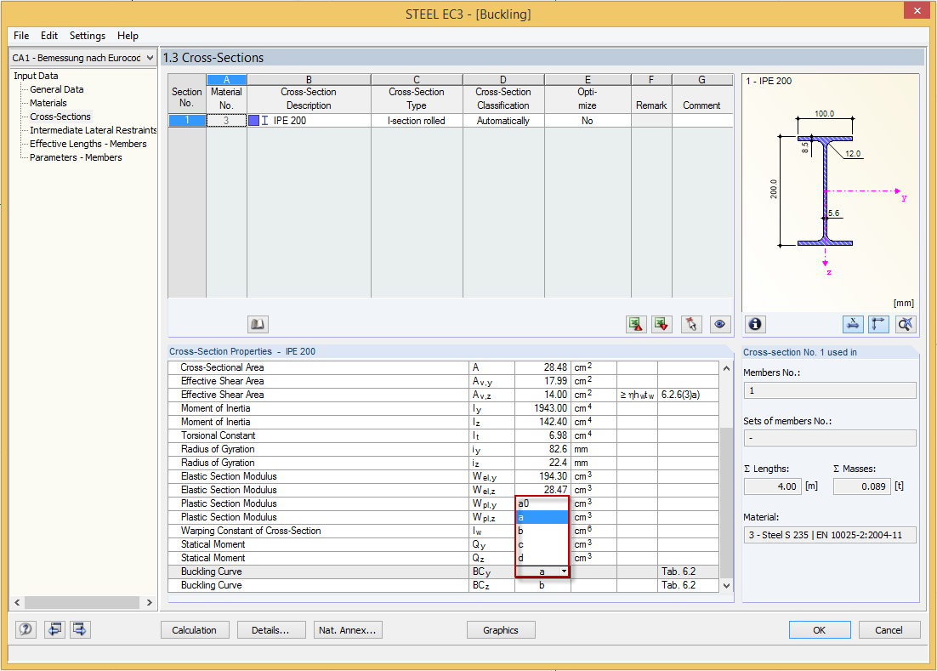Click the I-section icon beside IPE 200
937x671 pixels.
pos(264,121)
